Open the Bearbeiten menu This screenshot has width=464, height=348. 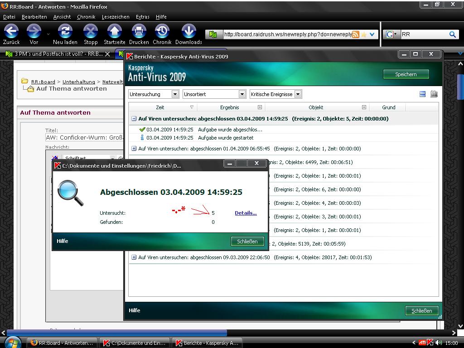click(x=34, y=17)
